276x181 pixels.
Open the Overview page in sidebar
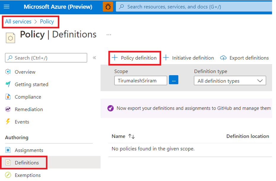[x=25, y=72]
